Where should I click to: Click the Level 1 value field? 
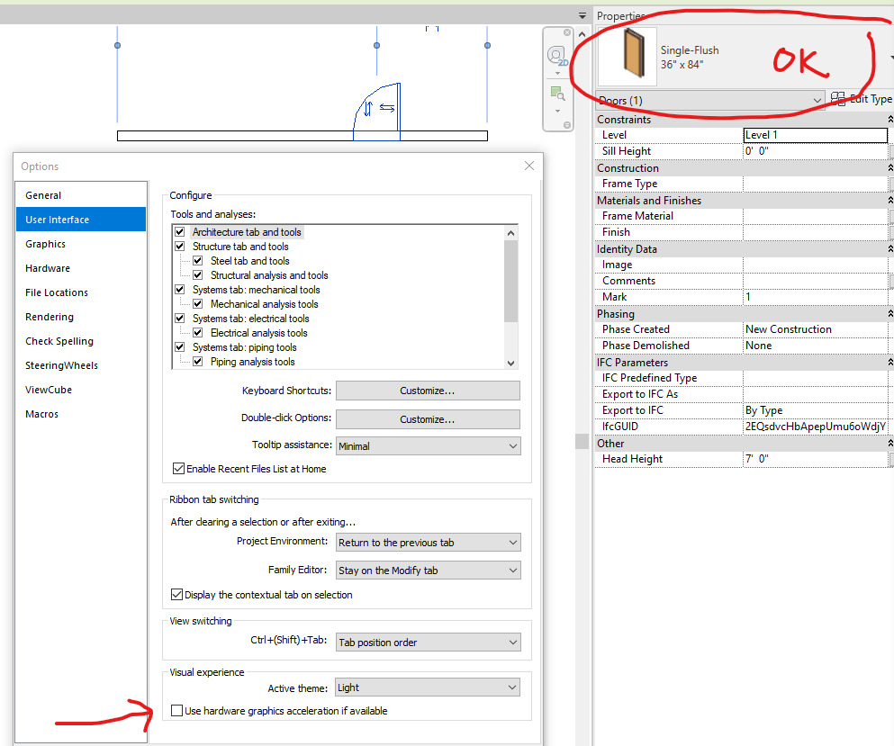[815, 134]
